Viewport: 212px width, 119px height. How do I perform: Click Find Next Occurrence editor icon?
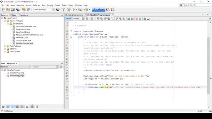[x=105, y=19]
